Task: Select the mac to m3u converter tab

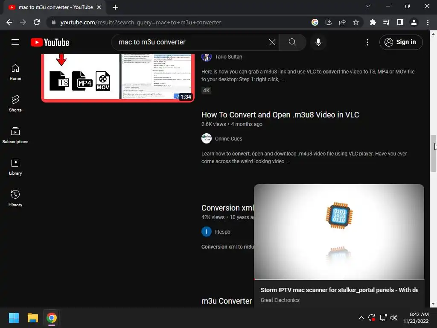Action: pos(55,7)
